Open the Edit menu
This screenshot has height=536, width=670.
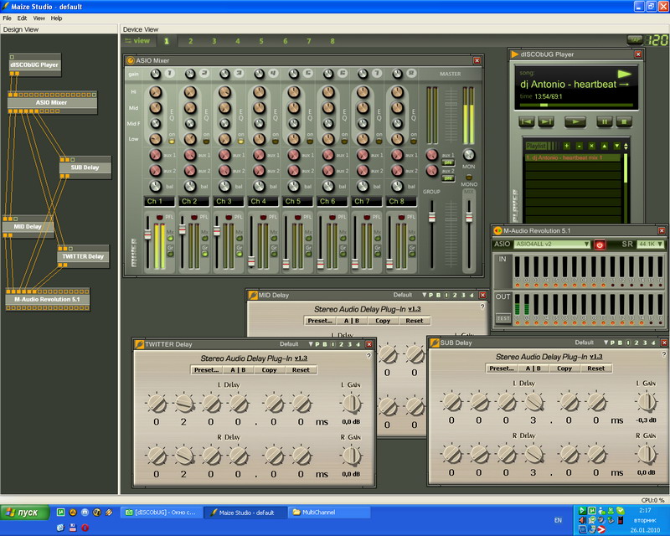point(22,18)
